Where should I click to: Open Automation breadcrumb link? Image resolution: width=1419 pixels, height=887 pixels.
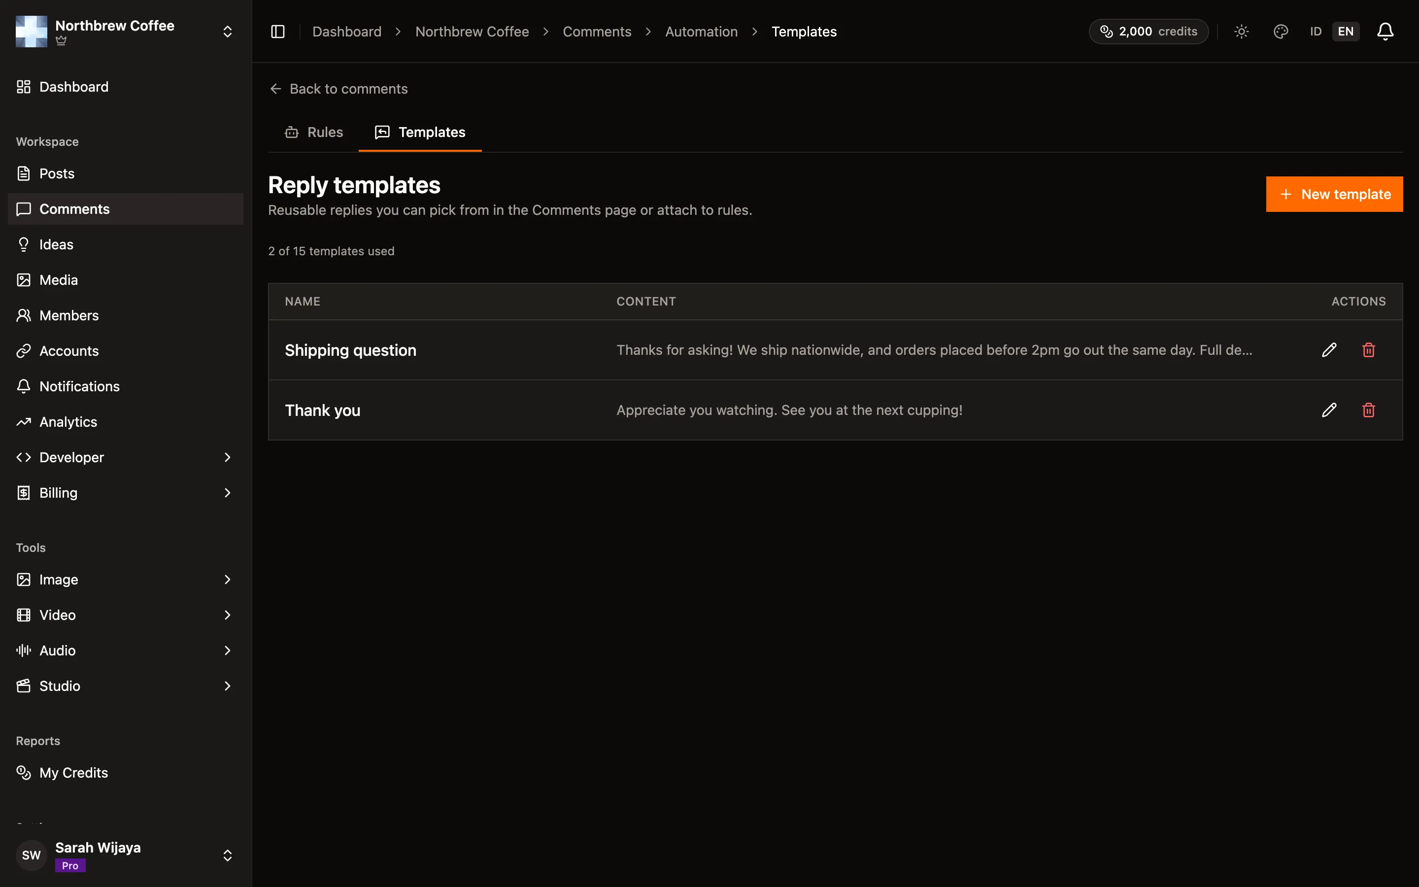pos(701,32)
